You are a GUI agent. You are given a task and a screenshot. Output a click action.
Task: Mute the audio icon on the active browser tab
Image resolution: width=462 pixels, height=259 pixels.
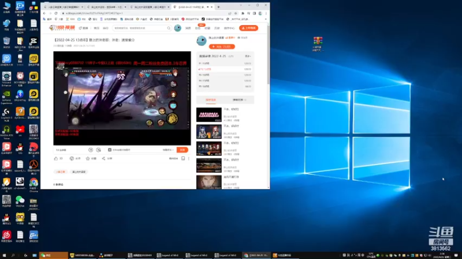tap(208, 7)
